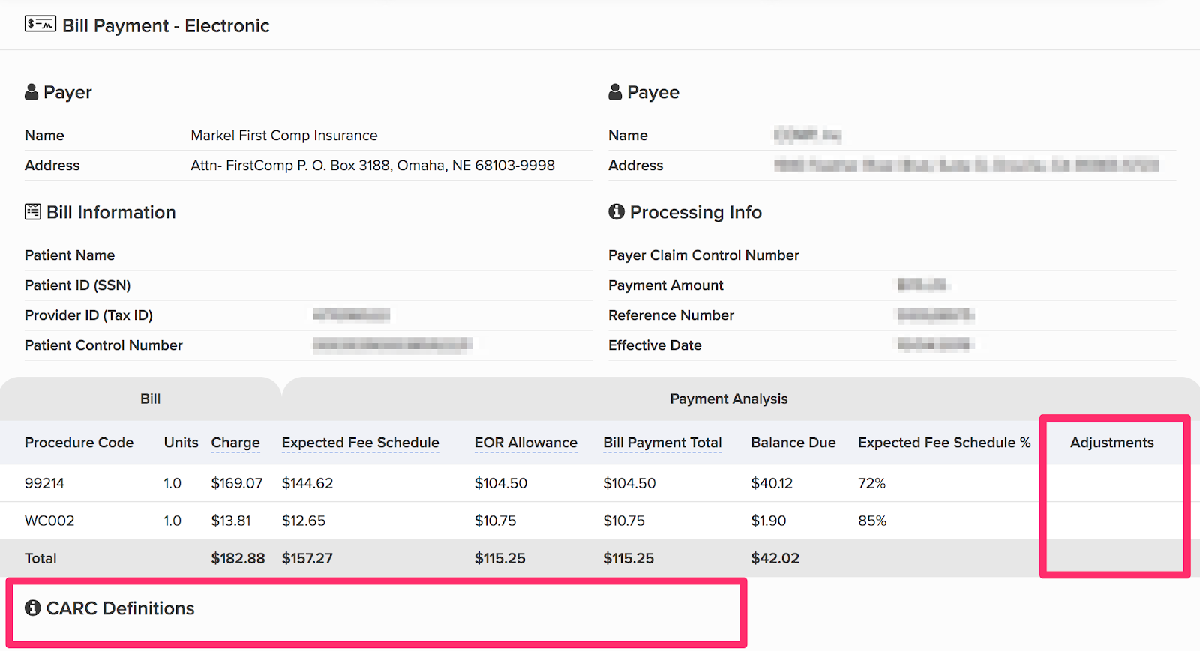
Task: Click procedure code WC002 in table
Action: click(49, 521)
